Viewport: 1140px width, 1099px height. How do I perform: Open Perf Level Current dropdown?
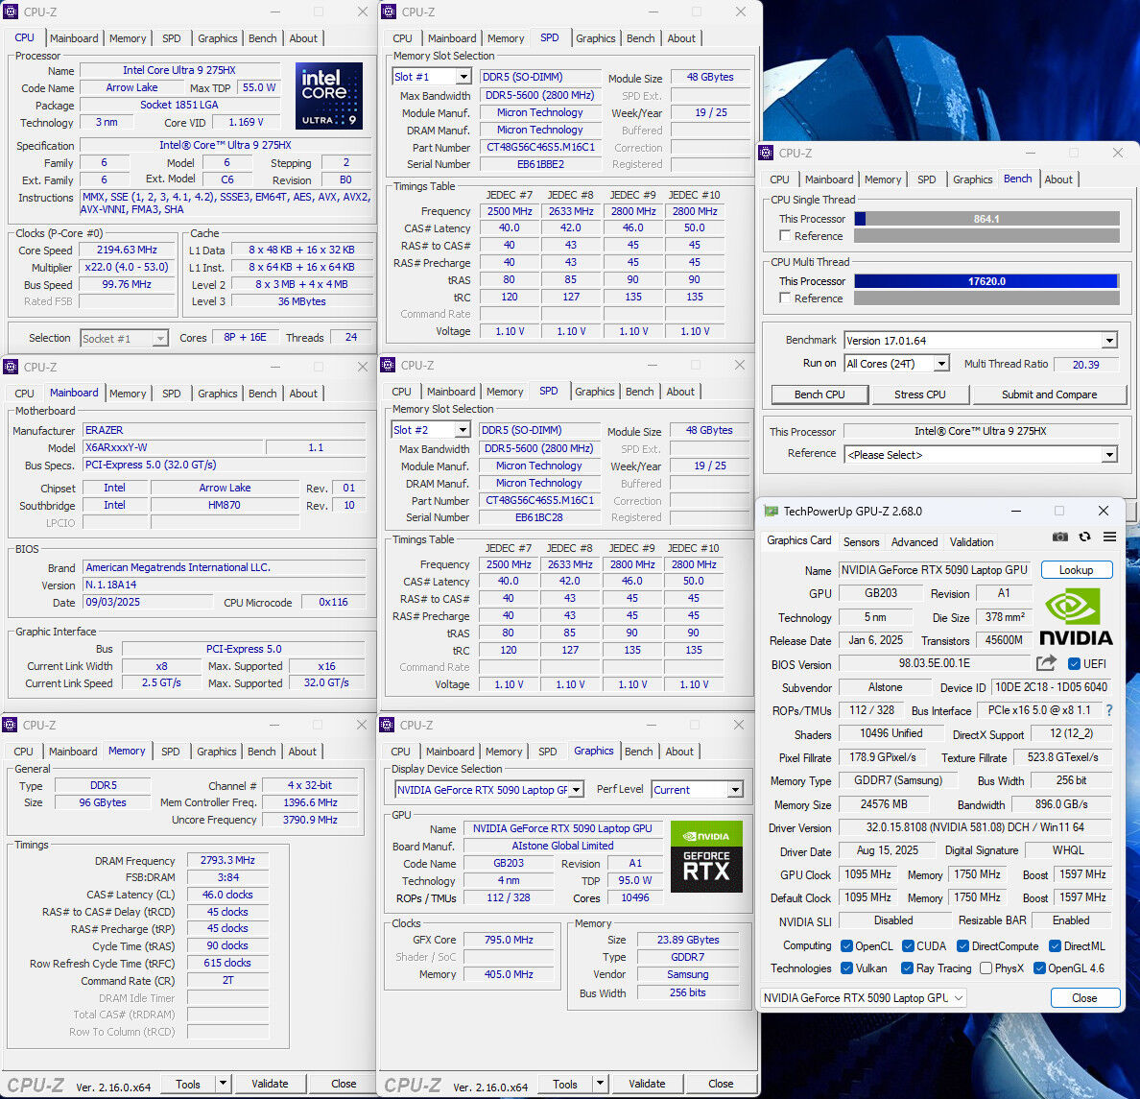pyautogui.click(x=736, y=790)
